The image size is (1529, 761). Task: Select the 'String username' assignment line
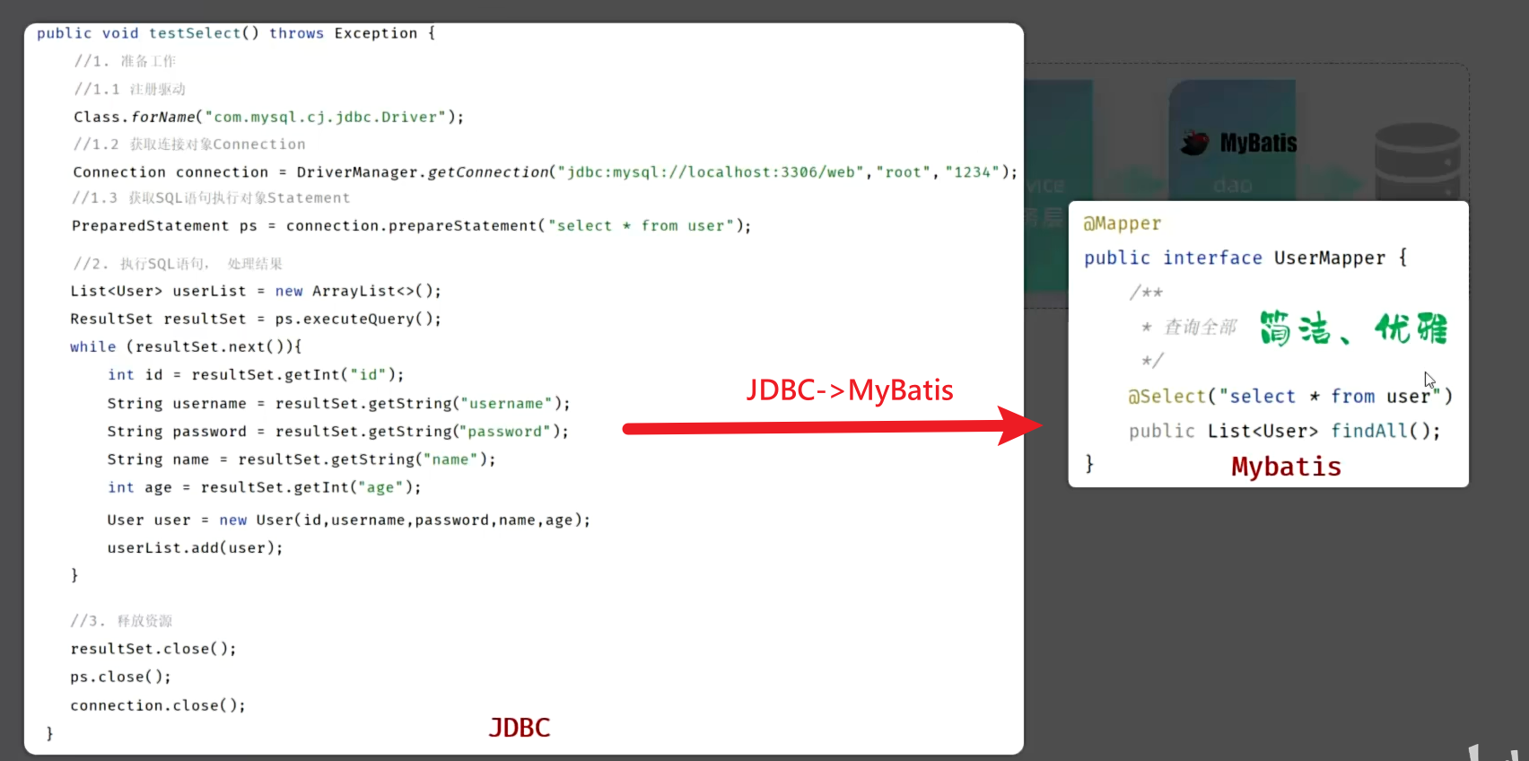point(339,404)
